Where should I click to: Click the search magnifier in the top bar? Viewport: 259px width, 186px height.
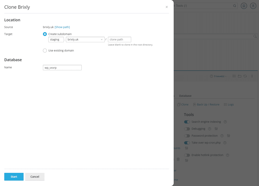click(234, 6)
